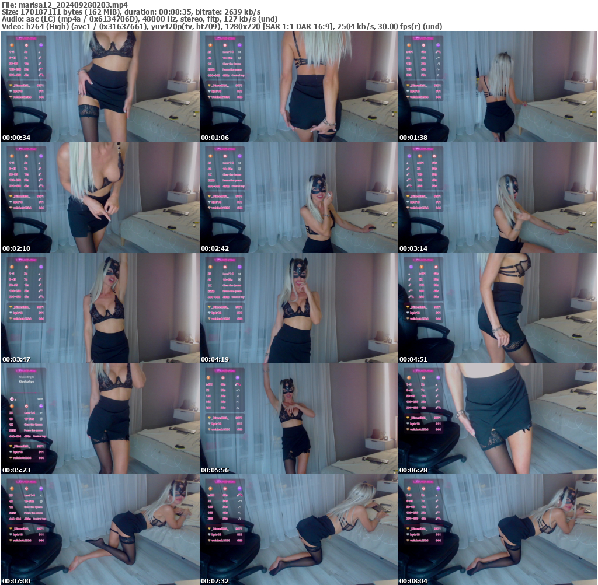Screen dimensions: 598x585
Task: Click the orange coin icon in the tip menu header
Action: [x=12, y=45]
